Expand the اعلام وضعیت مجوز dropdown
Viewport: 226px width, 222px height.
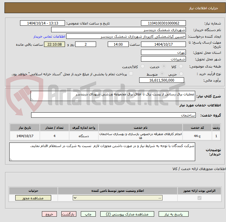[118, 198]
